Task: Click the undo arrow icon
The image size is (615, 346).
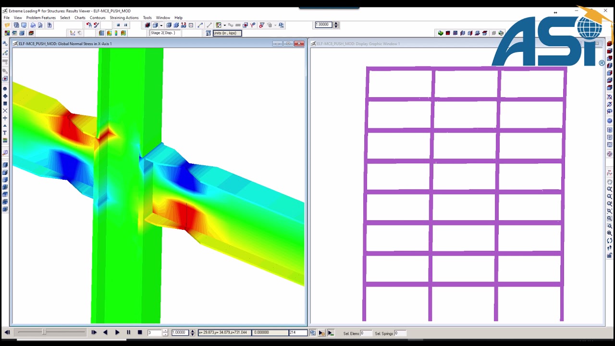Action: pyautogui.click(x=89, y=25)
